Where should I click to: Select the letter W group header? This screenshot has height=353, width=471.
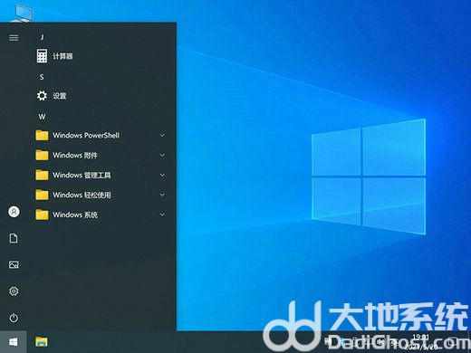[42, 117]
